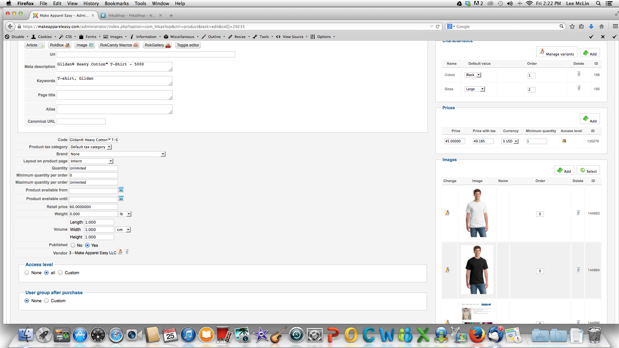Image resolution: width=619 pixels, height=348 pixels.
Task: Set Published to No
Action: click(x=73, y=245)
